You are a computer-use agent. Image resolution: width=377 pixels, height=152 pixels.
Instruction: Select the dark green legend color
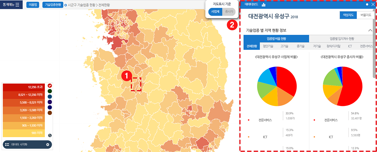tap(50, 91)
